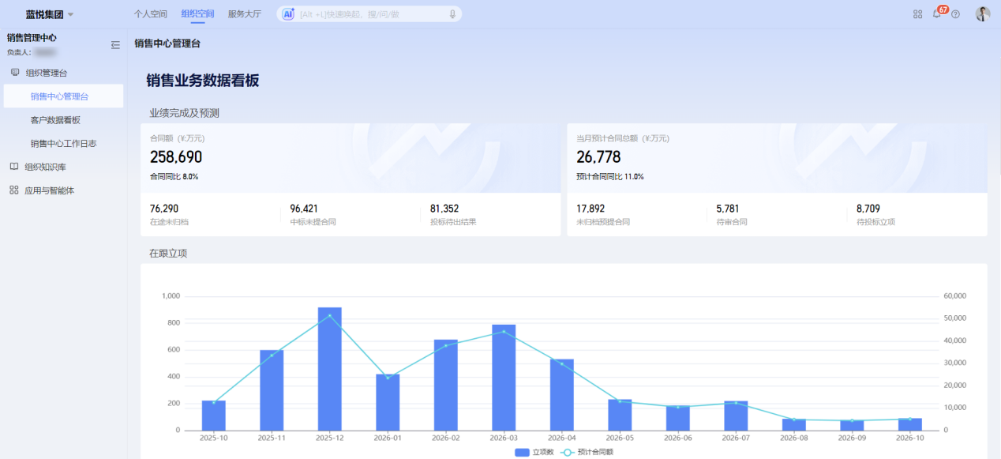The height and width of the screenshot is (459, 1001).
Task: Click the 258,690 contract amount figure
Action: pyautogui.click(x=176, y=157)
